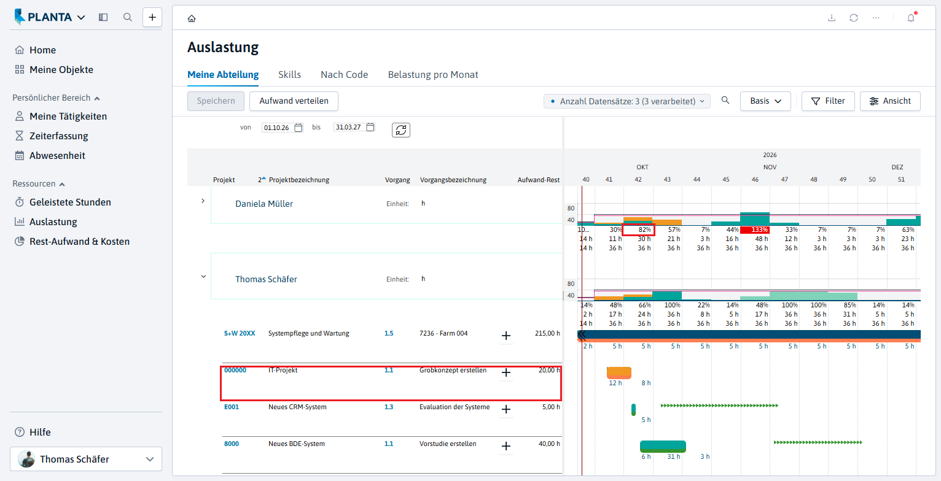Open calendar picker for the bis date
The image size is (941, 481).
point(370,128)
